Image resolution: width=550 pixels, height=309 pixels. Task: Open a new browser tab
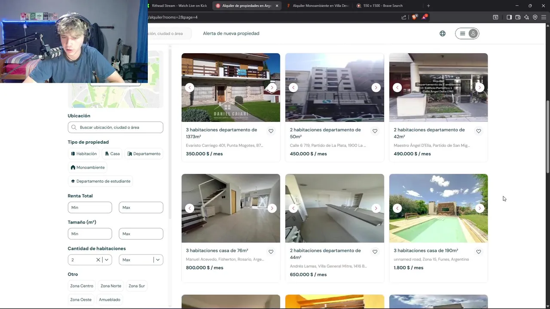pyautogui.click(x=428, y=6)
